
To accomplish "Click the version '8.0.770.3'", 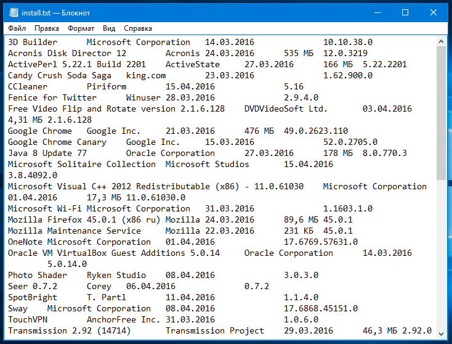I will pyautogui.click(x=384, y=154).
